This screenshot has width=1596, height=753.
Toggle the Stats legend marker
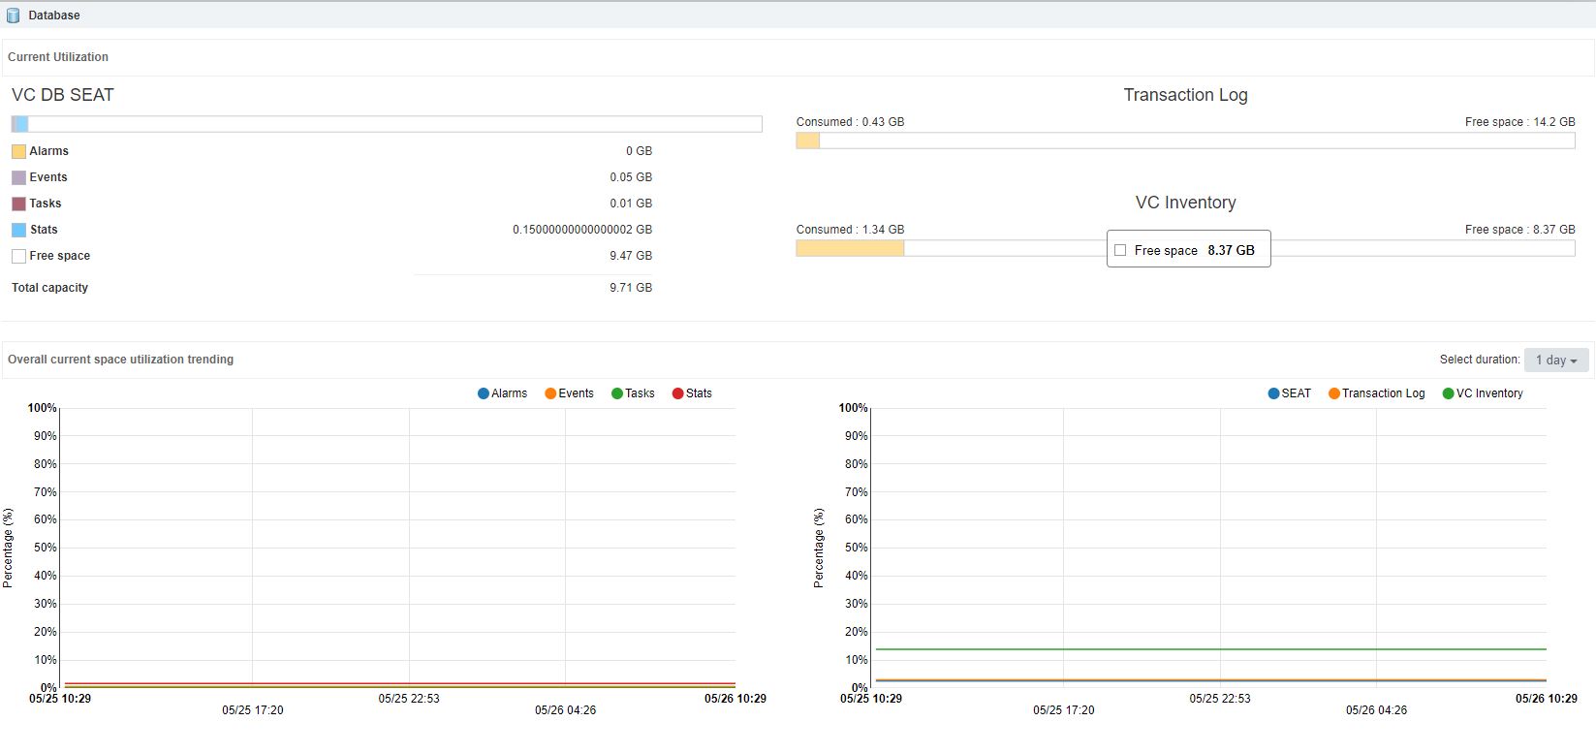pyautogui.click(x=677, y=393)
